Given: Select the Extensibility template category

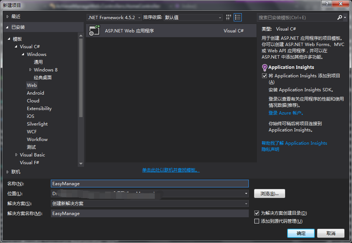Looking at the screenshot, I should (39, 109).
